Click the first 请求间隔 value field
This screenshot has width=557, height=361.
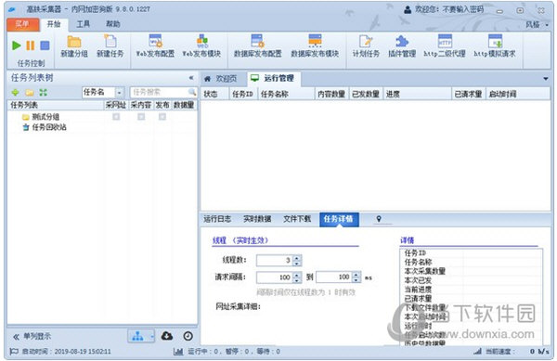pos(275,277)
